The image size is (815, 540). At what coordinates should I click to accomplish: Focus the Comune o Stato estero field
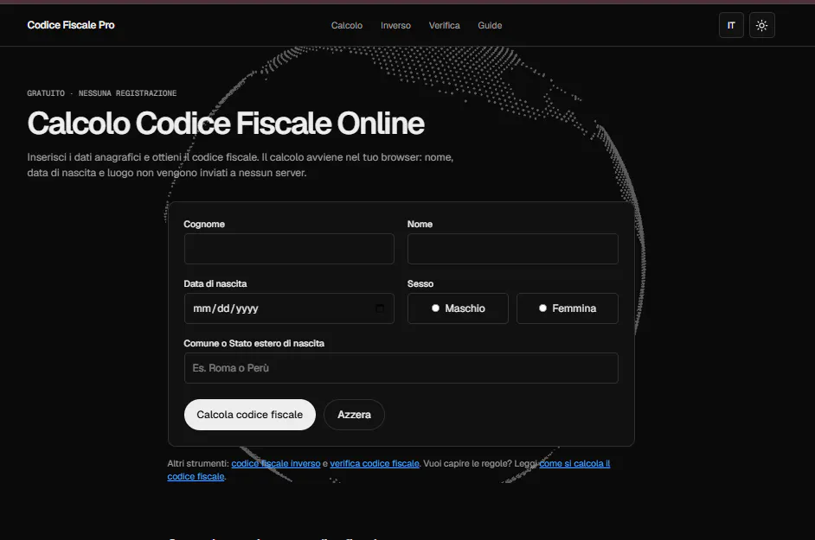(x=401, y=368)
